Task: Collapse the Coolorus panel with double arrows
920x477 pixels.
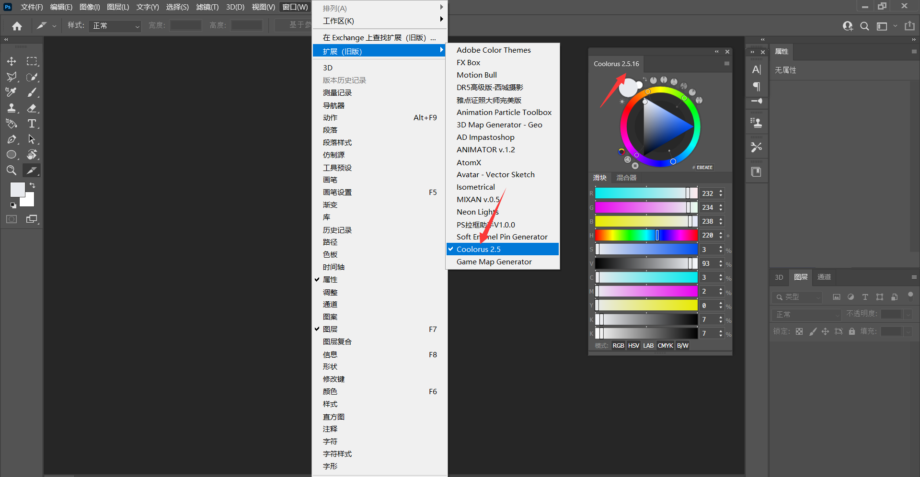Action: click(x=717, y=52)
